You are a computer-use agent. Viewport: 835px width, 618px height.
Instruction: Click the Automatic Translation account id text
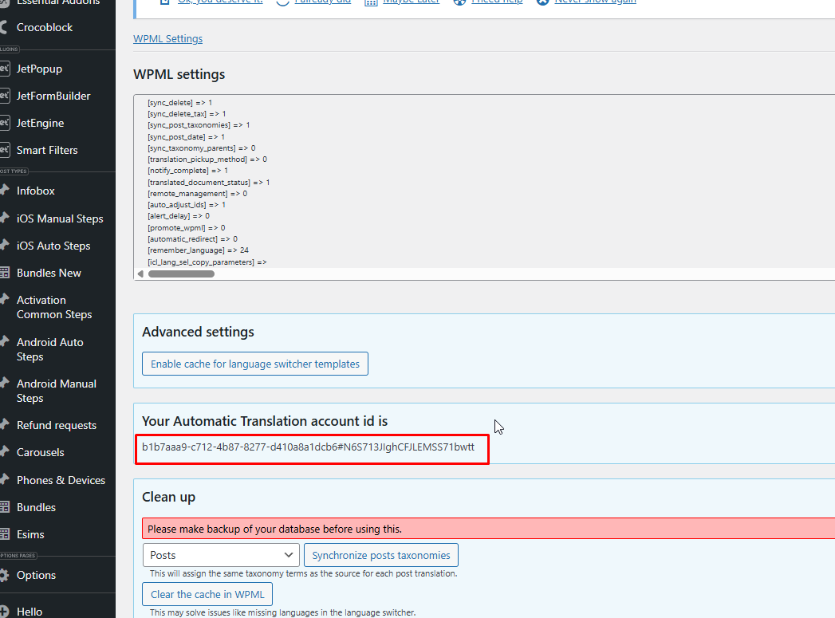pyautogui.click(x=308, y=447)
